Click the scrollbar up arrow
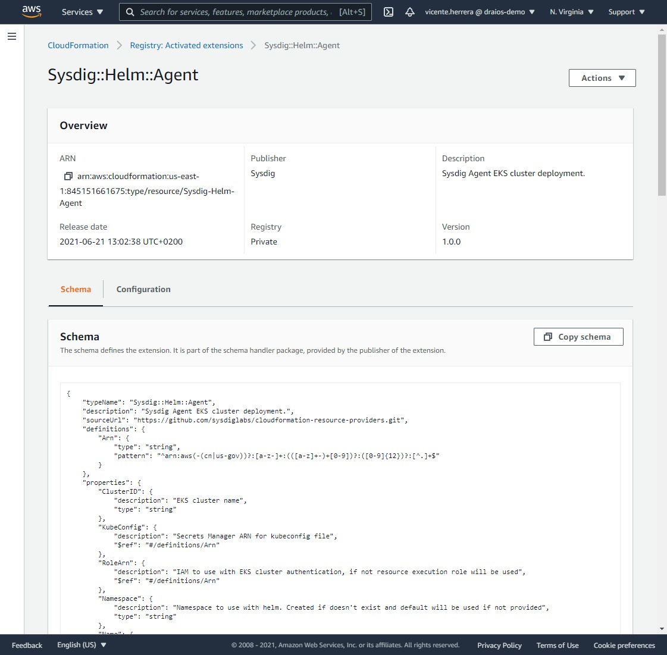Image resolution: width=667 pixels, height=655 pixels. (662, 30)
